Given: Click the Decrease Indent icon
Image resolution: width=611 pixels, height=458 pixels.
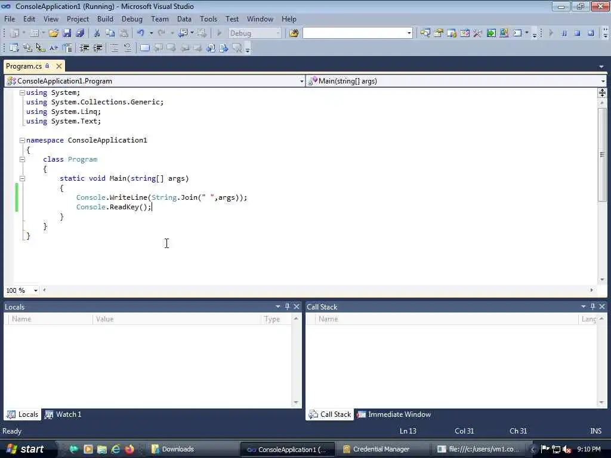Looking at the screenshot, I should point(84,48).
